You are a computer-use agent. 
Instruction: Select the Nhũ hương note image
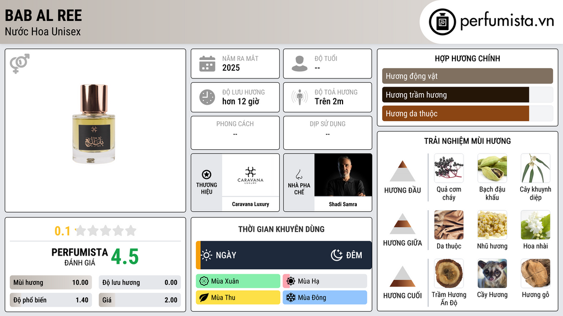point(492,225)
